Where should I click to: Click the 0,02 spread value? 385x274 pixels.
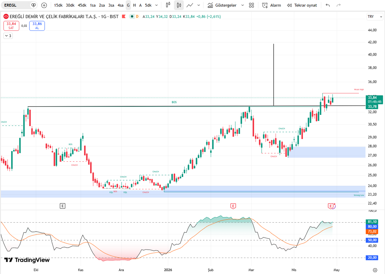[x=24, y=26]
